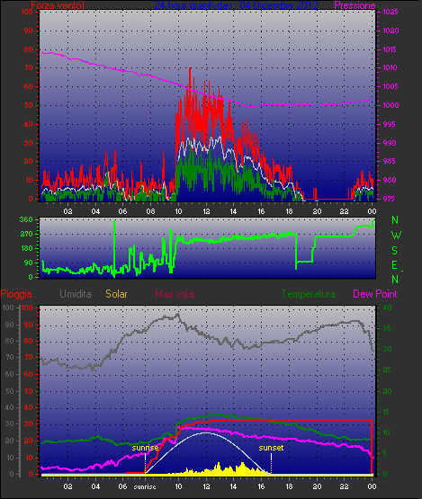Image resolution: width=422 pixels, height=499 pixels.
Task: Click the 'Forza vento' wind strength label
Action: tap(58, 5)
